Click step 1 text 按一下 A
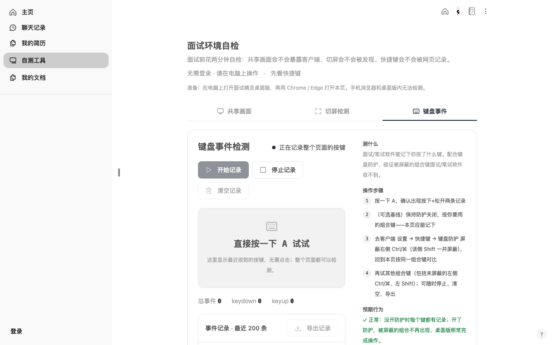Screen dimensions: 552x345 (420, 201)
